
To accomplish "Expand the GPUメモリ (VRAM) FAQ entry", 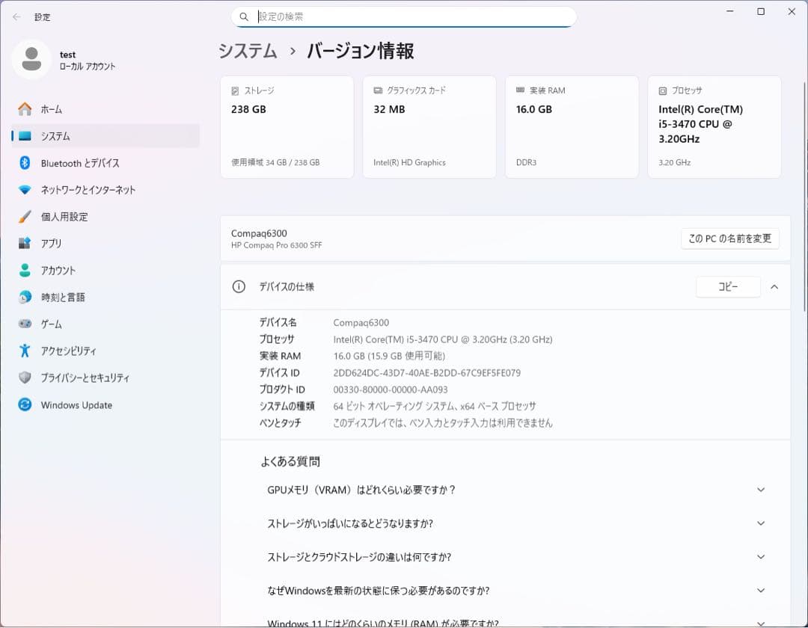I will coord(761,490).
